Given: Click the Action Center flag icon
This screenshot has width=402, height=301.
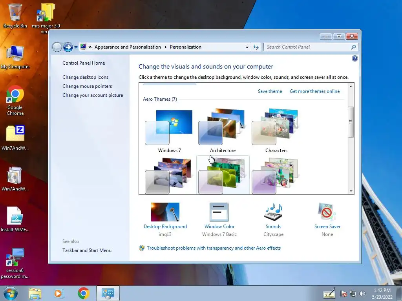Looking at the screenshot, I should (344, 294).
